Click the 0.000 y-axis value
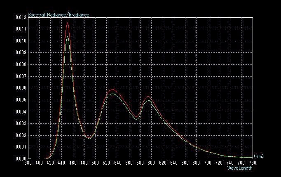 [21, 159]
